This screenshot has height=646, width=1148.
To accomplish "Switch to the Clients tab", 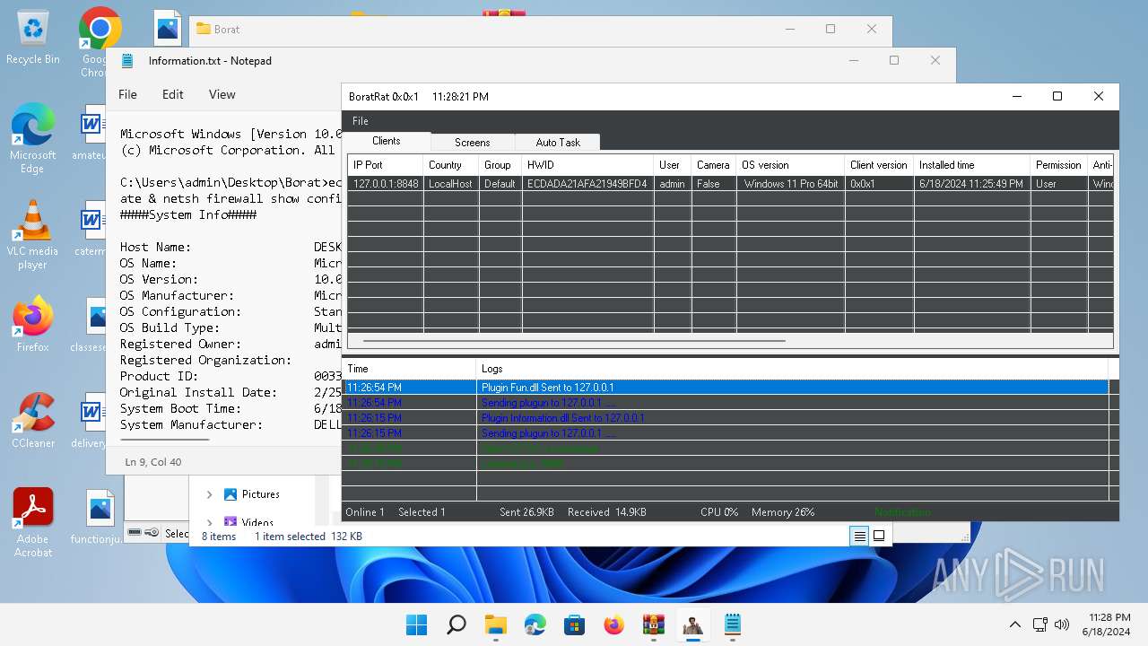I will (x=387, y=141).
